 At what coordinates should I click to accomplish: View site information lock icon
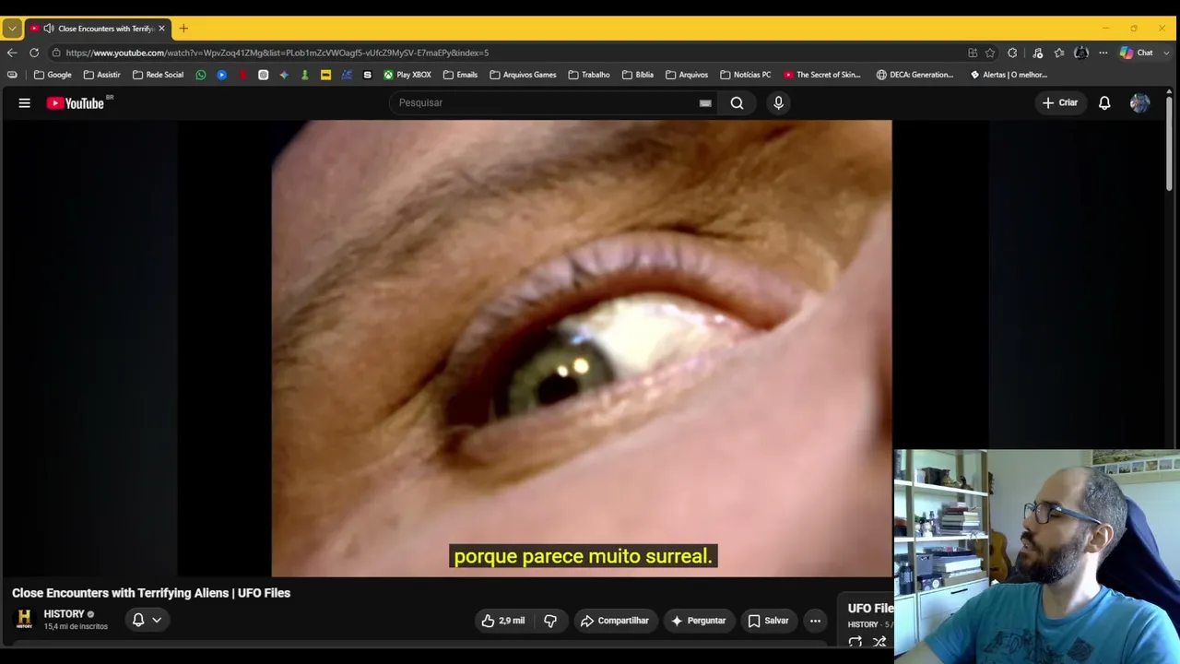coord(56,53)
